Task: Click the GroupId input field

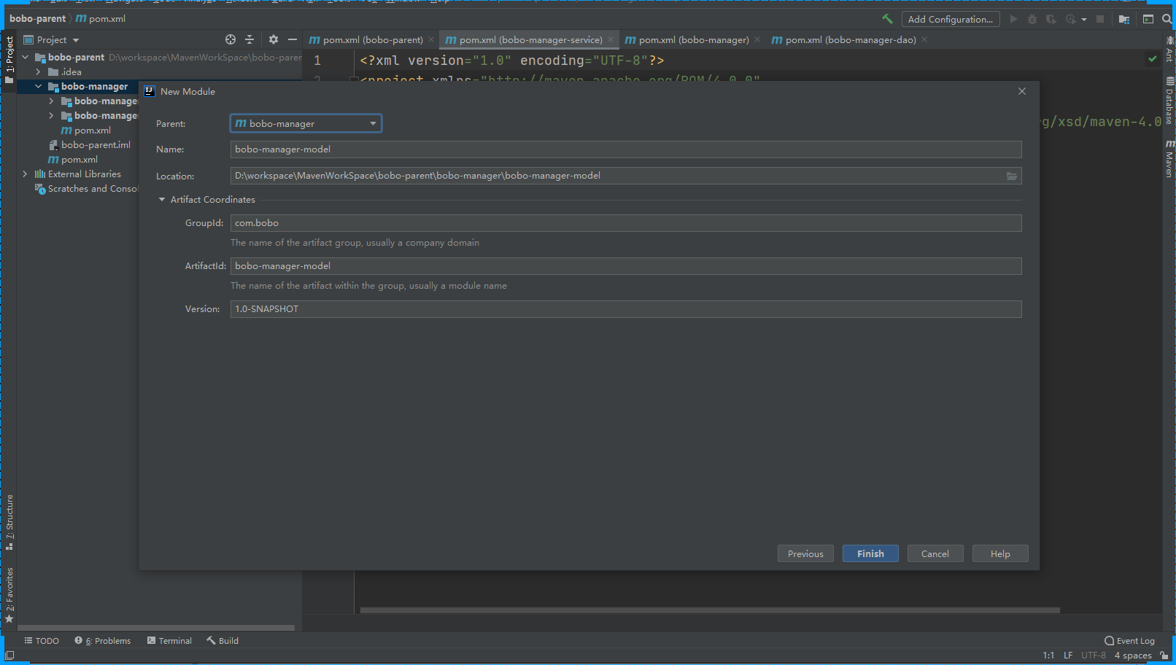Action: (x=626, y=223)
